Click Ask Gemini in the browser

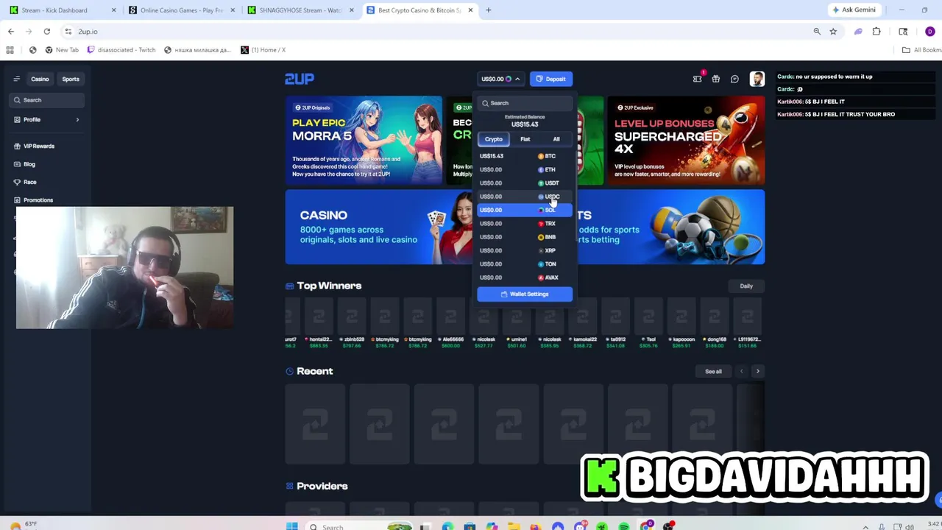point(853,10)
